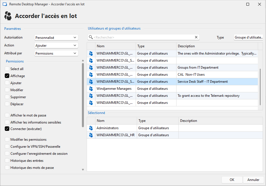Viewport: 266px width, 186px height.
Task: Select the Windjammer Managers row
Action: [172, 89]
